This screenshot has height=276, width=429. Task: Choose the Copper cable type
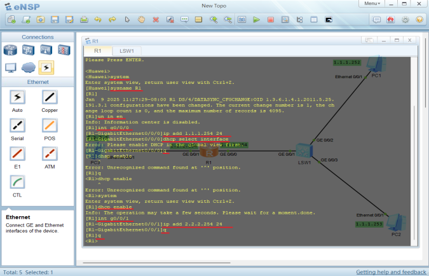[50, 97]
